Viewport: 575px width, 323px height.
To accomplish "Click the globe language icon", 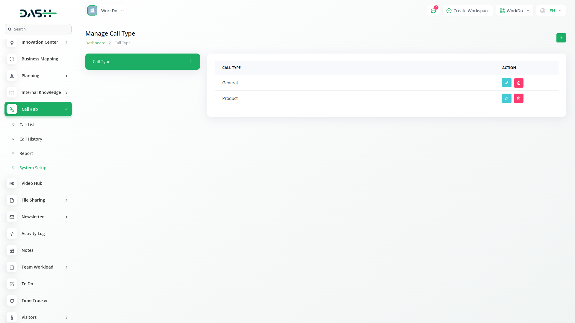I will pos(543,11).
